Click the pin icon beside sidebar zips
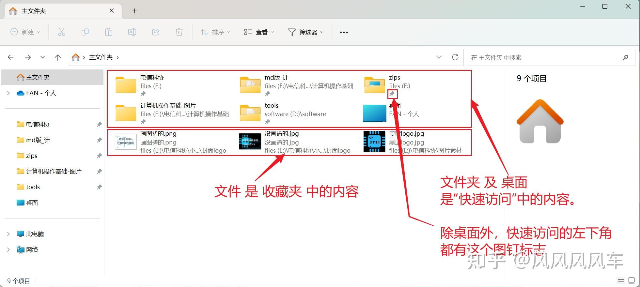640x287 pixels. (x=99, y=156)
